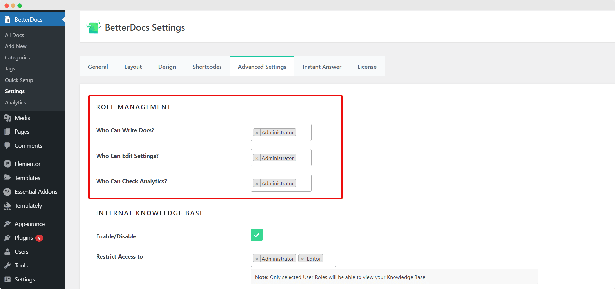This screenshot has width=615, height=289.
Task: Click the ROLE MANAGEMENT heading
Action: [x=133, y=107]
